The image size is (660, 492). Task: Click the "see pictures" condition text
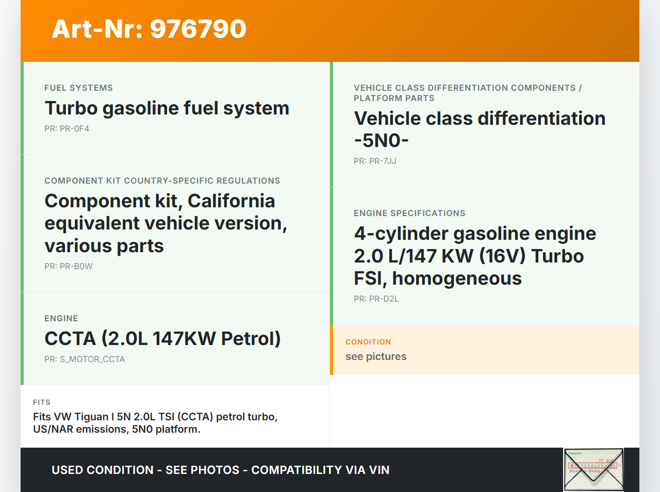(x=376, y=357)
